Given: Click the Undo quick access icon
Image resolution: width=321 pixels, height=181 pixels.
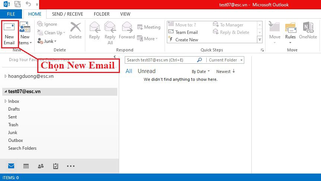Looking at the screenshot, I should pyautogui.click(x=28, y=4).
